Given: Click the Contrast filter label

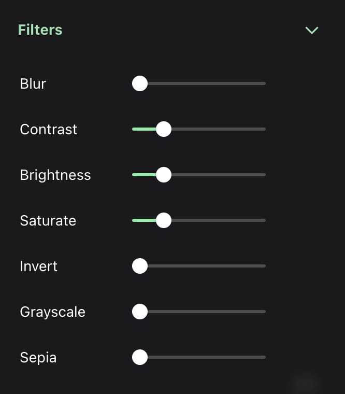Looking at the screenshot, I should click(49, 129).
